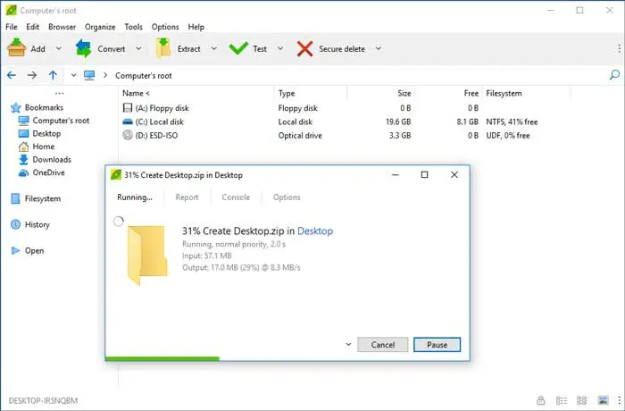Switch to the dialog's Options tab
Screen dimensions: 625x411
(287, 197)
